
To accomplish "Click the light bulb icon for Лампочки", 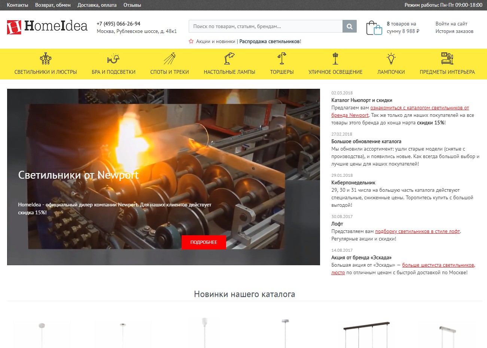I will (391, 58).
